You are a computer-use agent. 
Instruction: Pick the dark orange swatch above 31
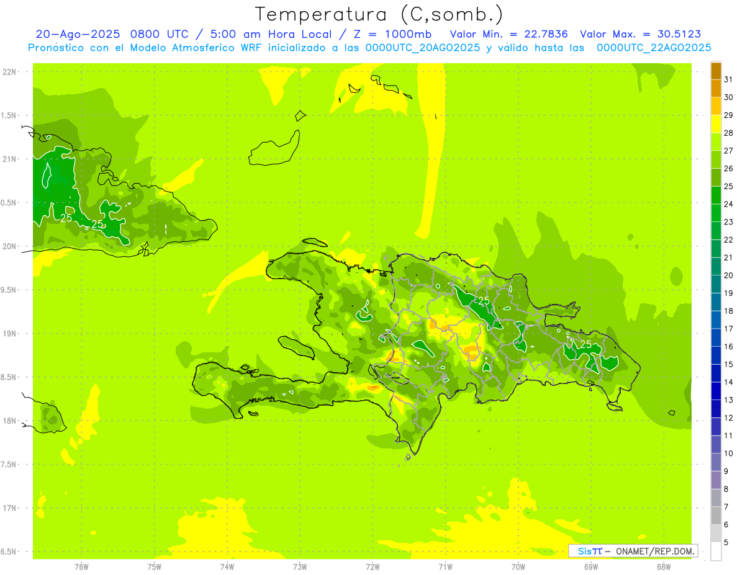click(x=716, y=71)
